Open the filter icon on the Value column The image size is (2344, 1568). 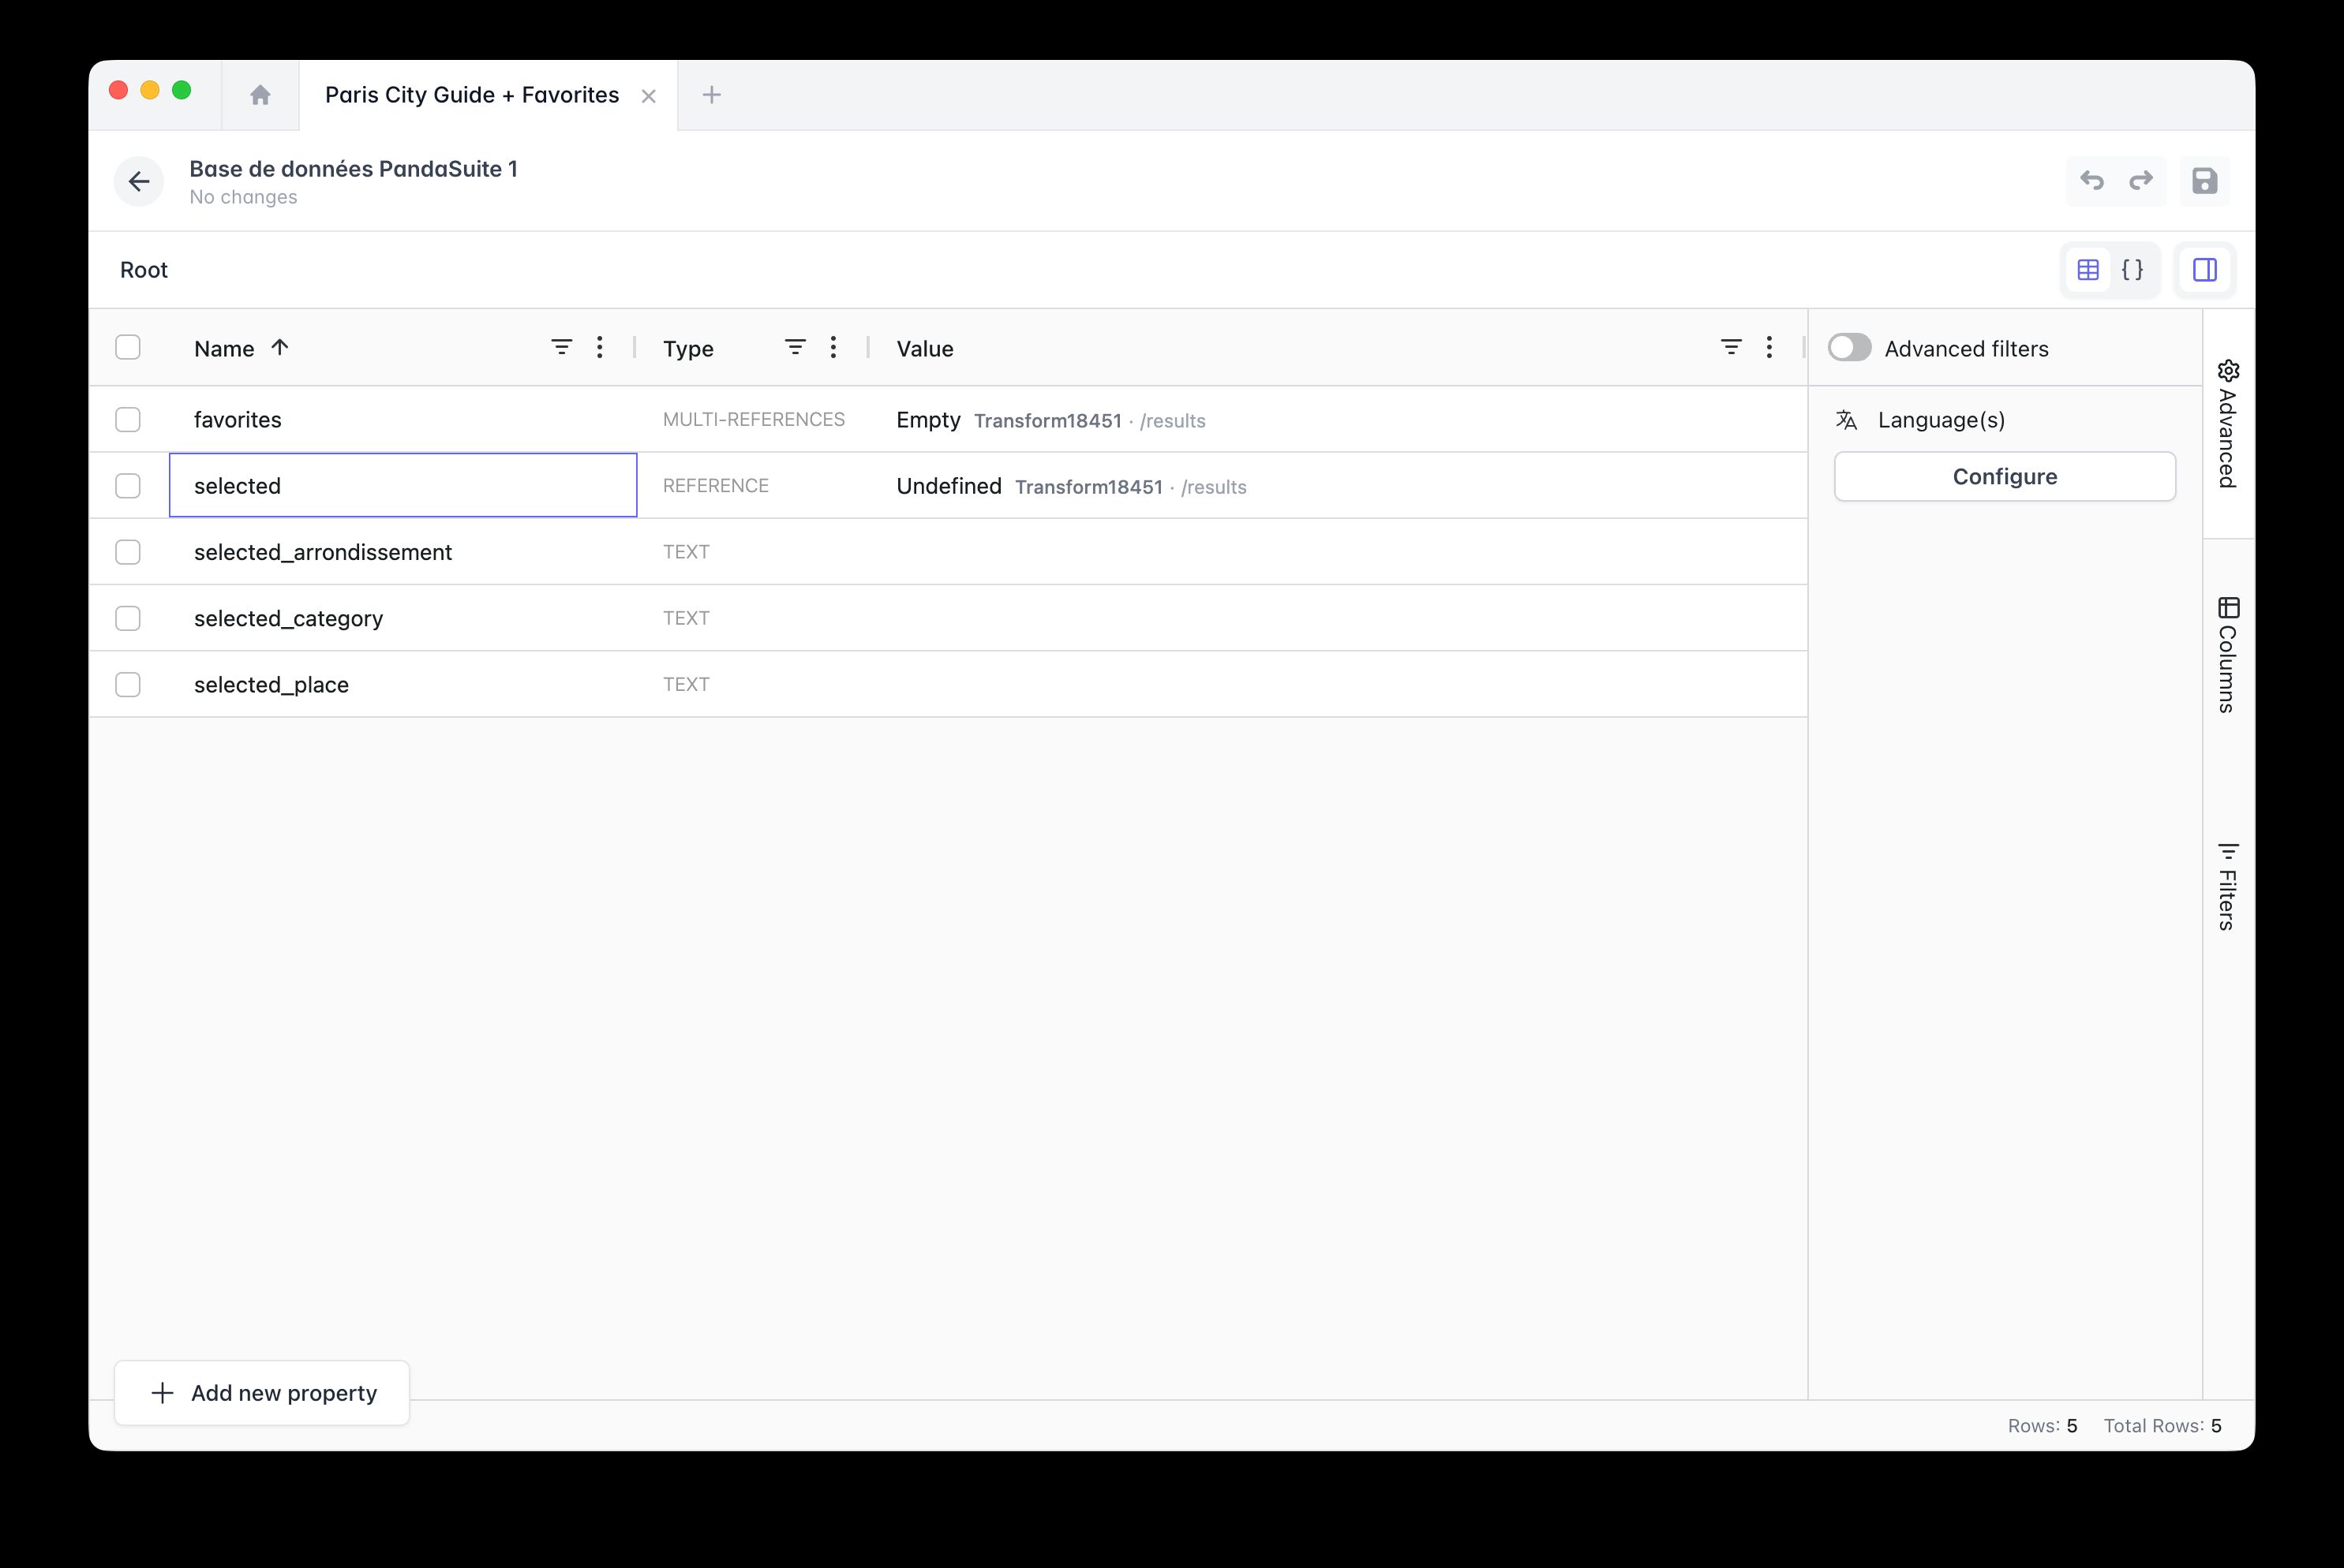click(1731, 347)
